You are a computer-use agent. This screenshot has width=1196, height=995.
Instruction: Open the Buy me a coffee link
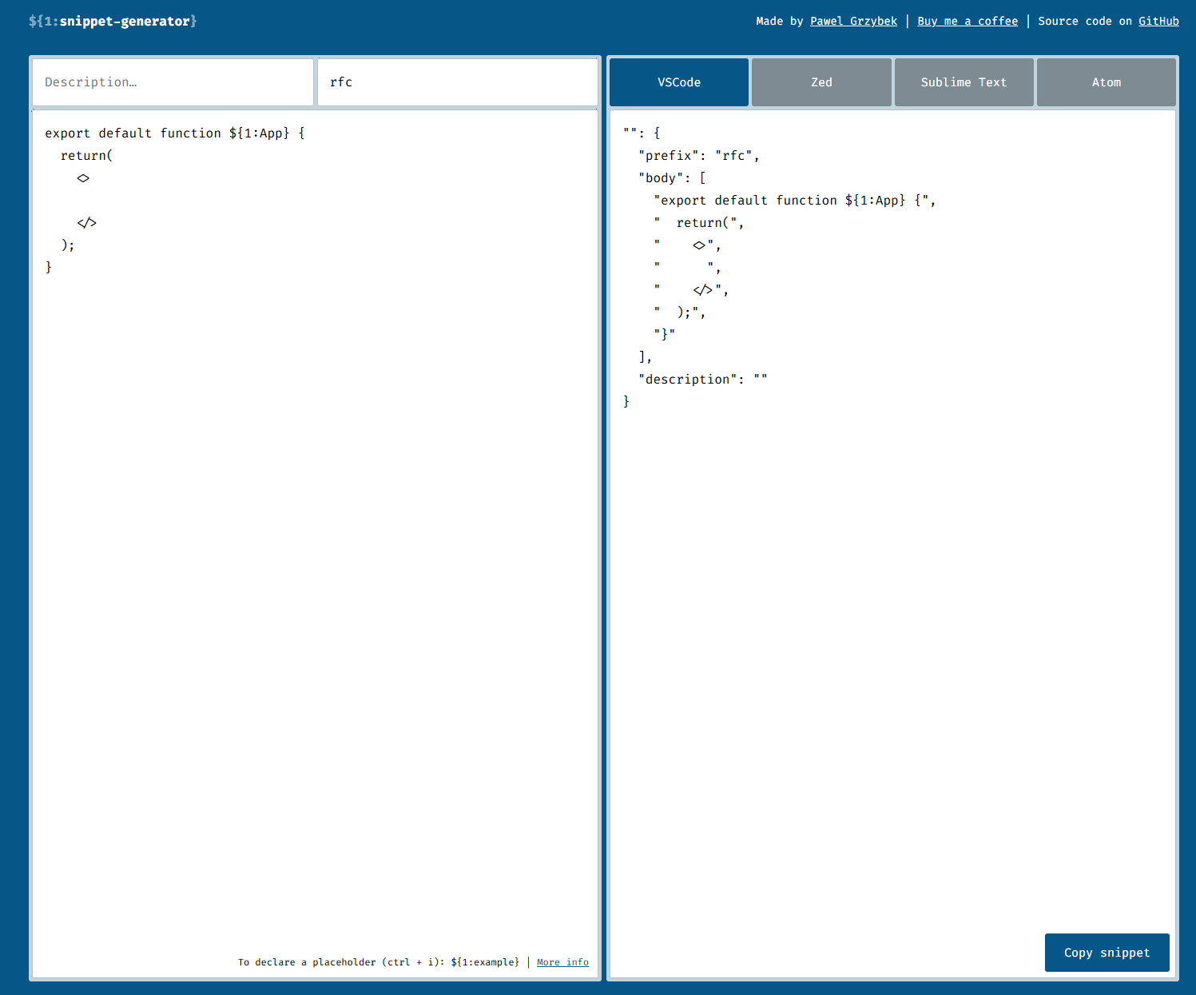click(x=968, y=21)
